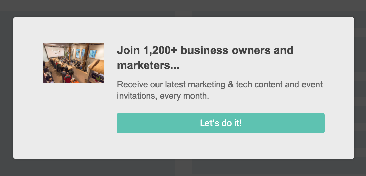Dismiss popup by clicking dark overlay below it
Screen dimensions: 366x176
(183, 168)
